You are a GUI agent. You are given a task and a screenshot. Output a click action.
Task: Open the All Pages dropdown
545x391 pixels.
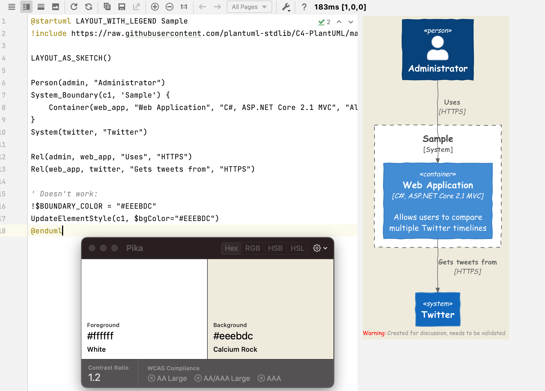249,7
